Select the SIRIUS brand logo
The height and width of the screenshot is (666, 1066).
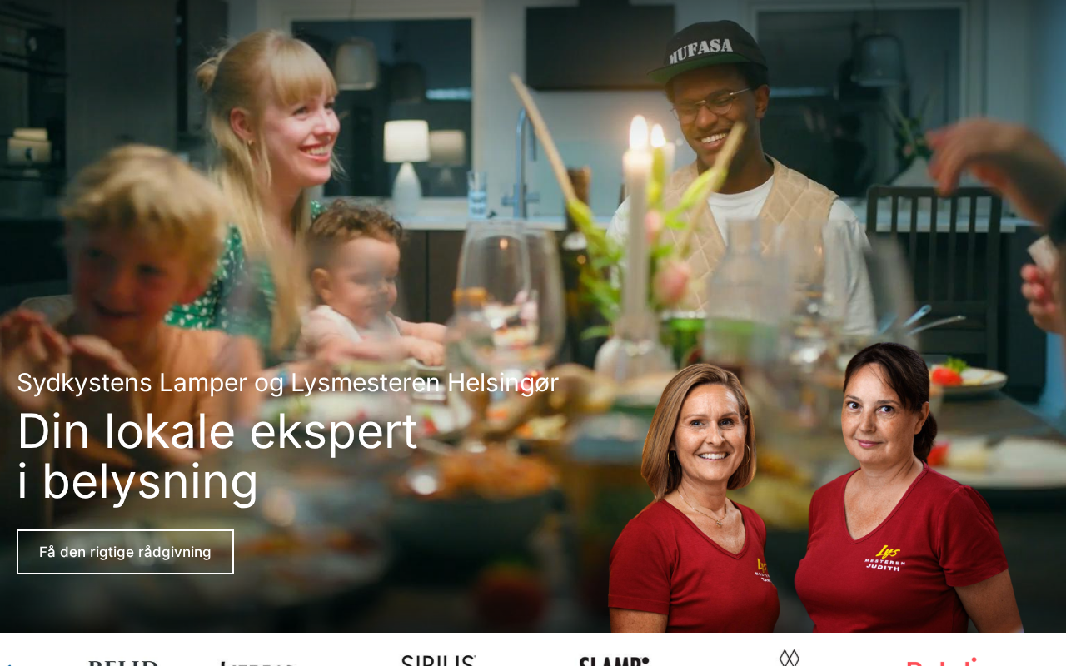click(x=438, y=660)
